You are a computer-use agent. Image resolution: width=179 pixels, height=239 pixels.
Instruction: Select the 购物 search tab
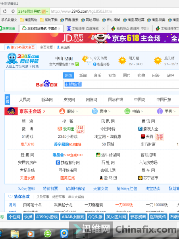click(141, 75)
